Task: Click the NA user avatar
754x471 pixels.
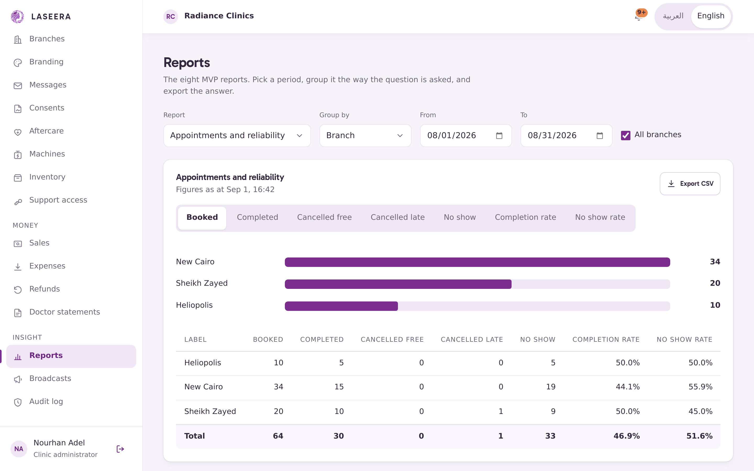Action: [x=19, y=449]
